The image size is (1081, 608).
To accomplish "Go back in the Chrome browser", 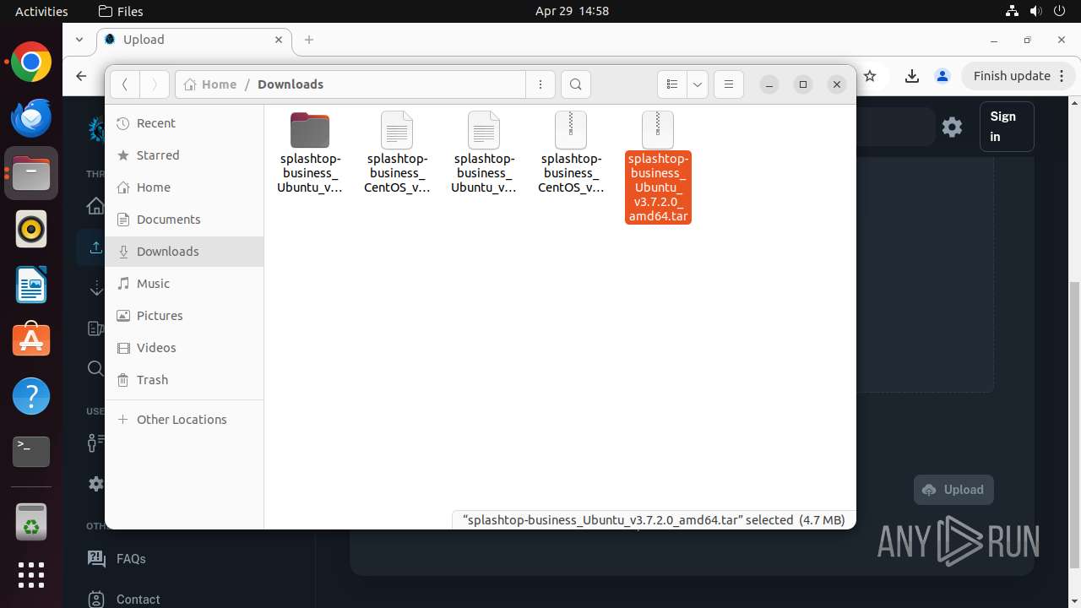I will 81,76.
